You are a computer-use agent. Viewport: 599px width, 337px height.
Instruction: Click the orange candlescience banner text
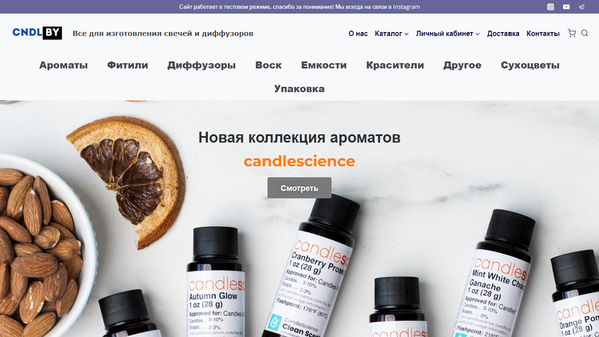pos(299,161)
